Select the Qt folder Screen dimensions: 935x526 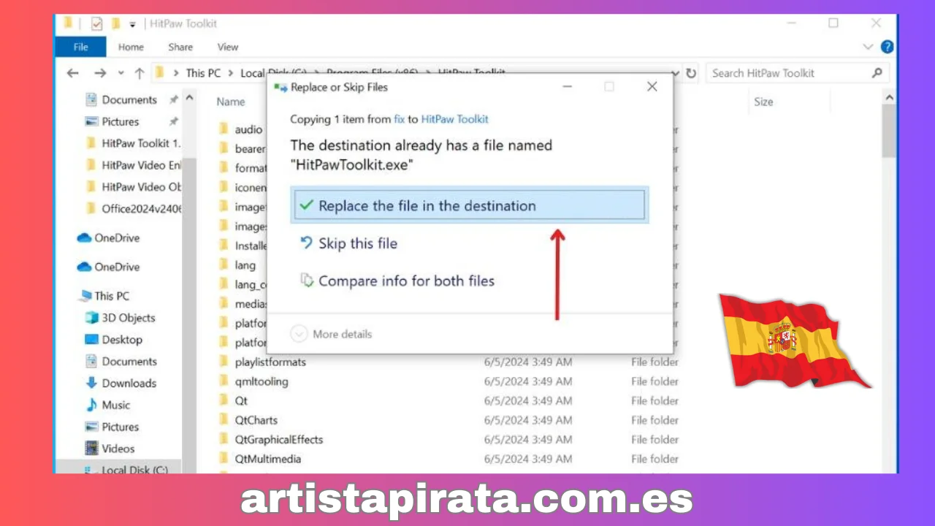click(241, 400)
